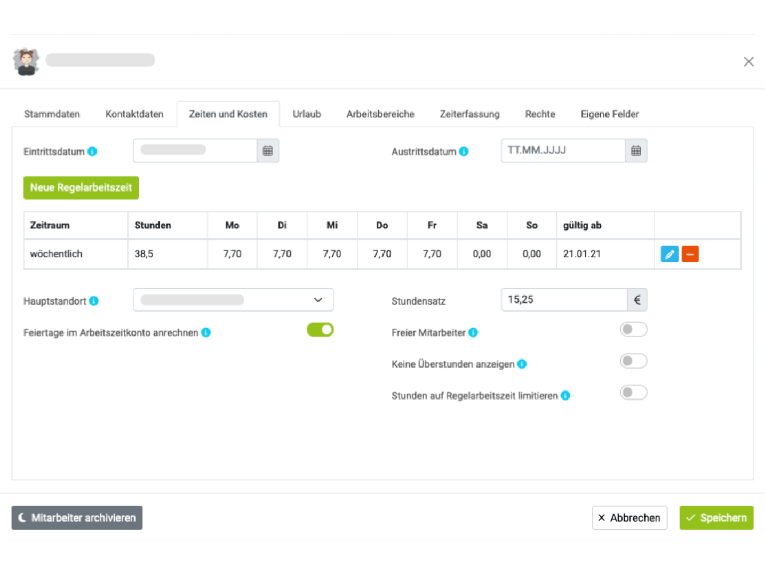
Task: Archive the employee via Mitarbeiter archivieren
Action: click(76, 517)
